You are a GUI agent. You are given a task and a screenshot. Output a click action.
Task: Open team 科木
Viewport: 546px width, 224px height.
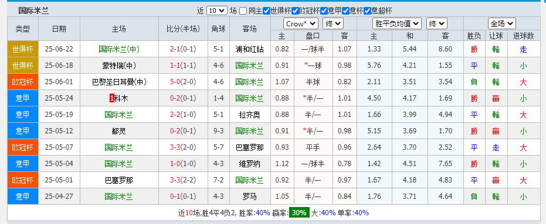coord(121,98)
